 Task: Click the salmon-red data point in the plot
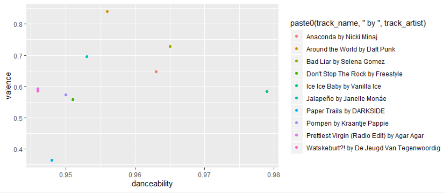click(156, 71)
